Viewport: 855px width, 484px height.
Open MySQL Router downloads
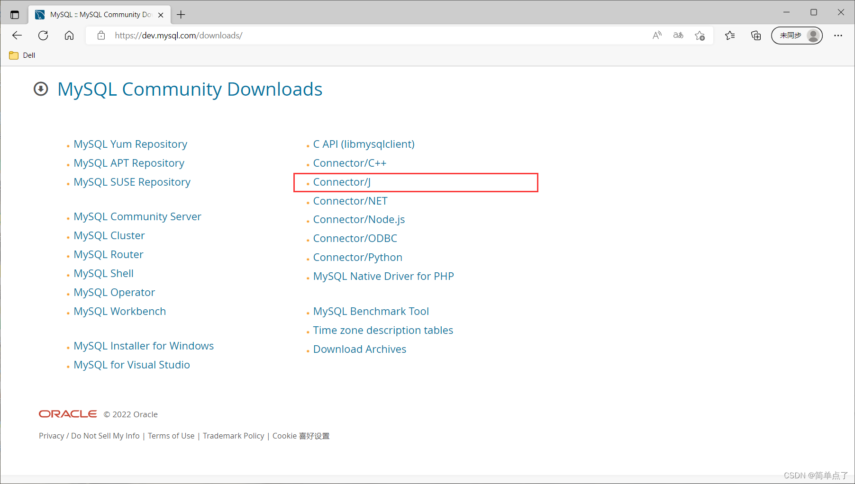coord(109,254)
